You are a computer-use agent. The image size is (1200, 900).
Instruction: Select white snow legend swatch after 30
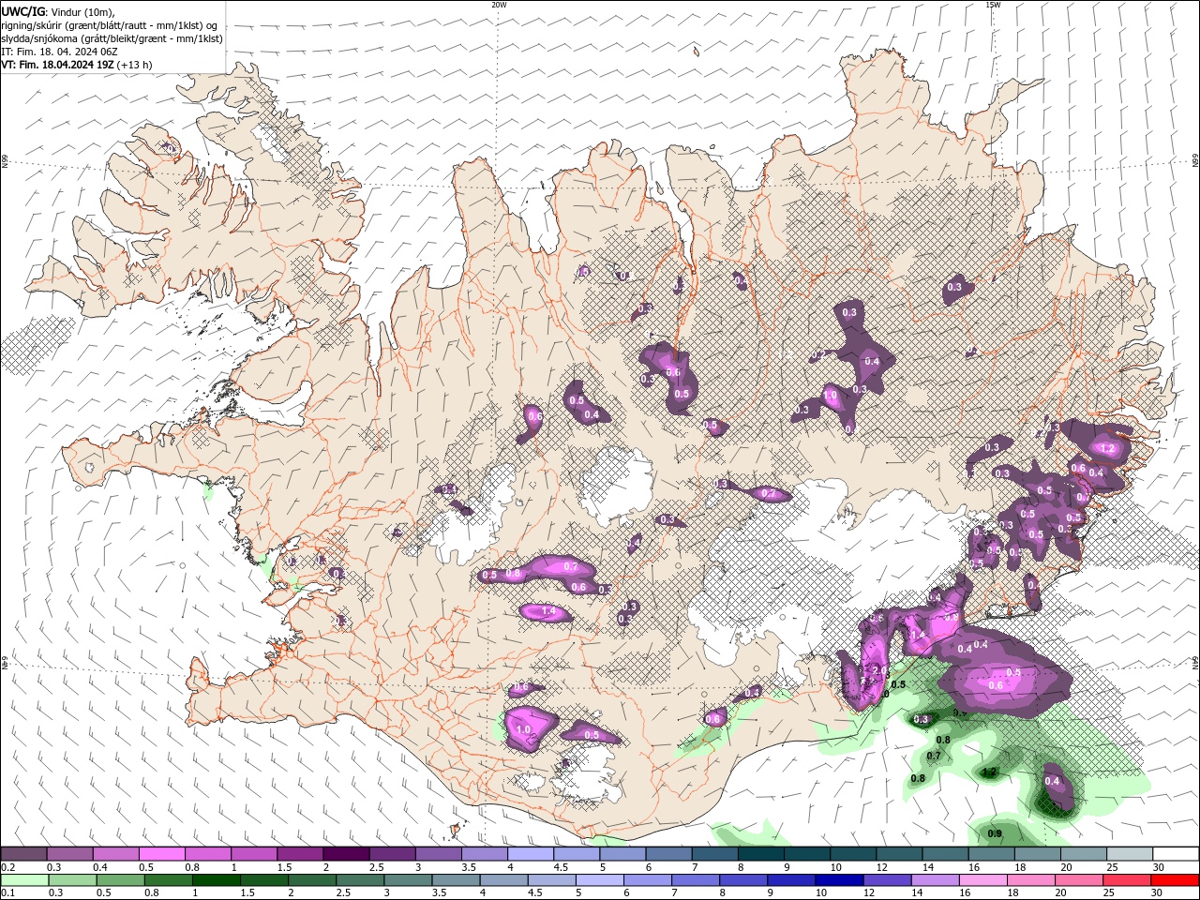point(1176,854)
